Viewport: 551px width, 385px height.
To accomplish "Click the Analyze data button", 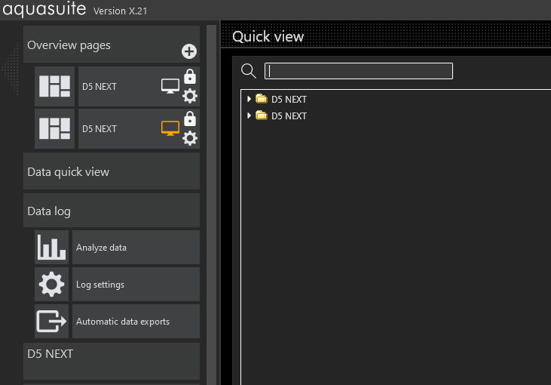I will [x=136, y=248].
